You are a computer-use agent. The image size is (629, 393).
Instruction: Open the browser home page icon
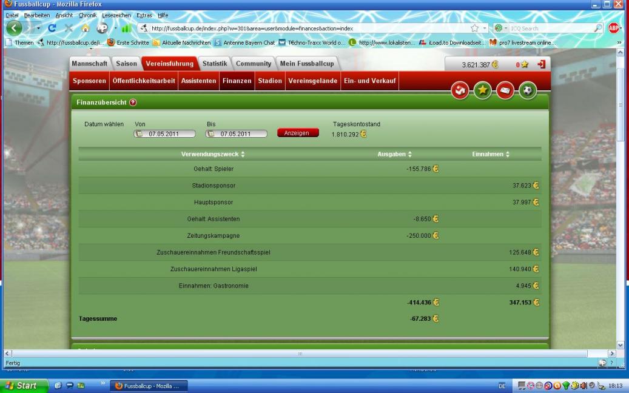pyautogui.click(x=85, y=28)
